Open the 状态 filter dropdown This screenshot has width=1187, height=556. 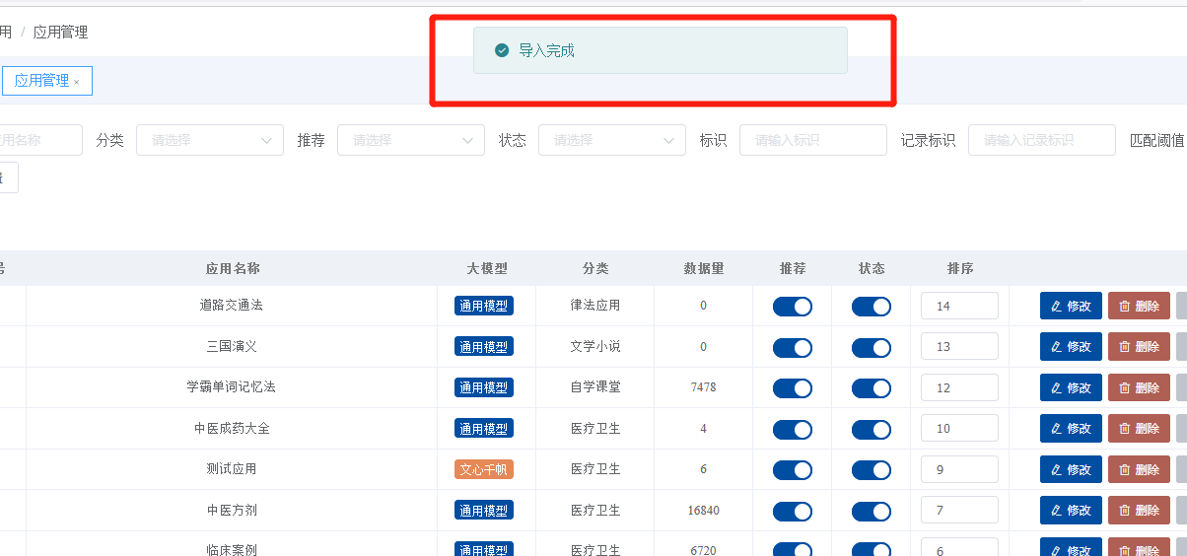point(611,140)
